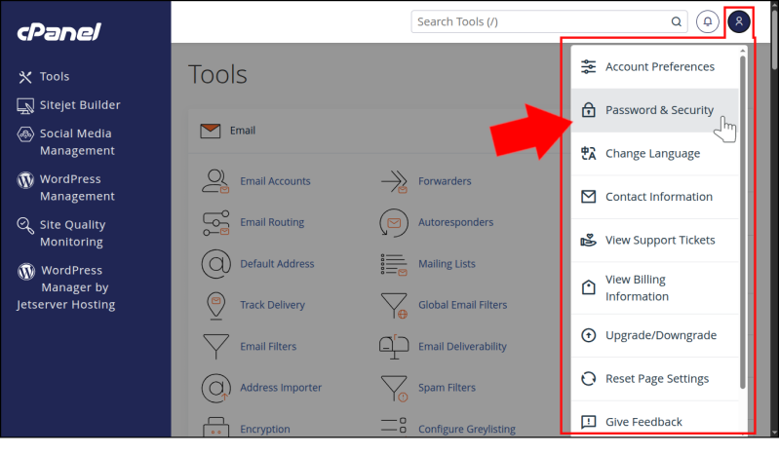Viewport: 779px width, 455px height.
Task: Open Contact Information from the user menu
Action: (655, 197)
